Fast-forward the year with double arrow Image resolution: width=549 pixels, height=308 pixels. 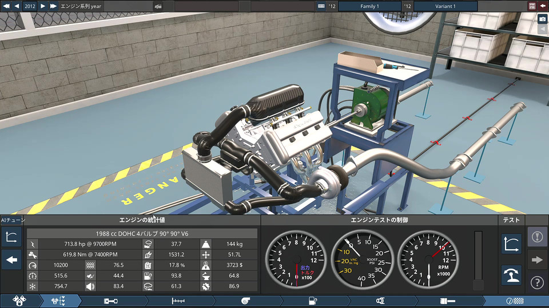click(53, 6)
